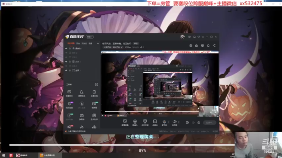Add a camera source (摄像头)
Image resolution: width=282 pixels, height=158 pixels.
click(x=135, y=123)
